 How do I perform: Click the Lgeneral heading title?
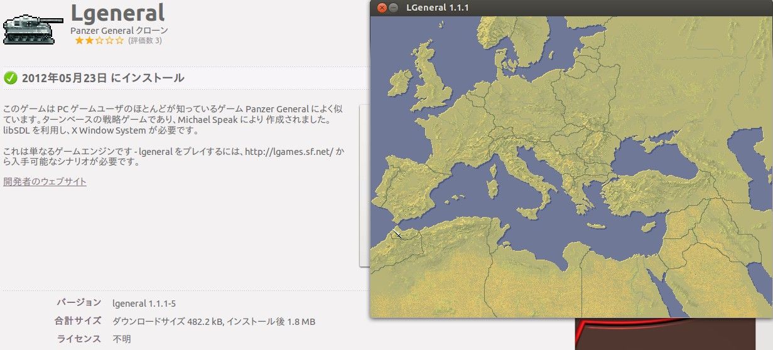click(x=118, y=13)
